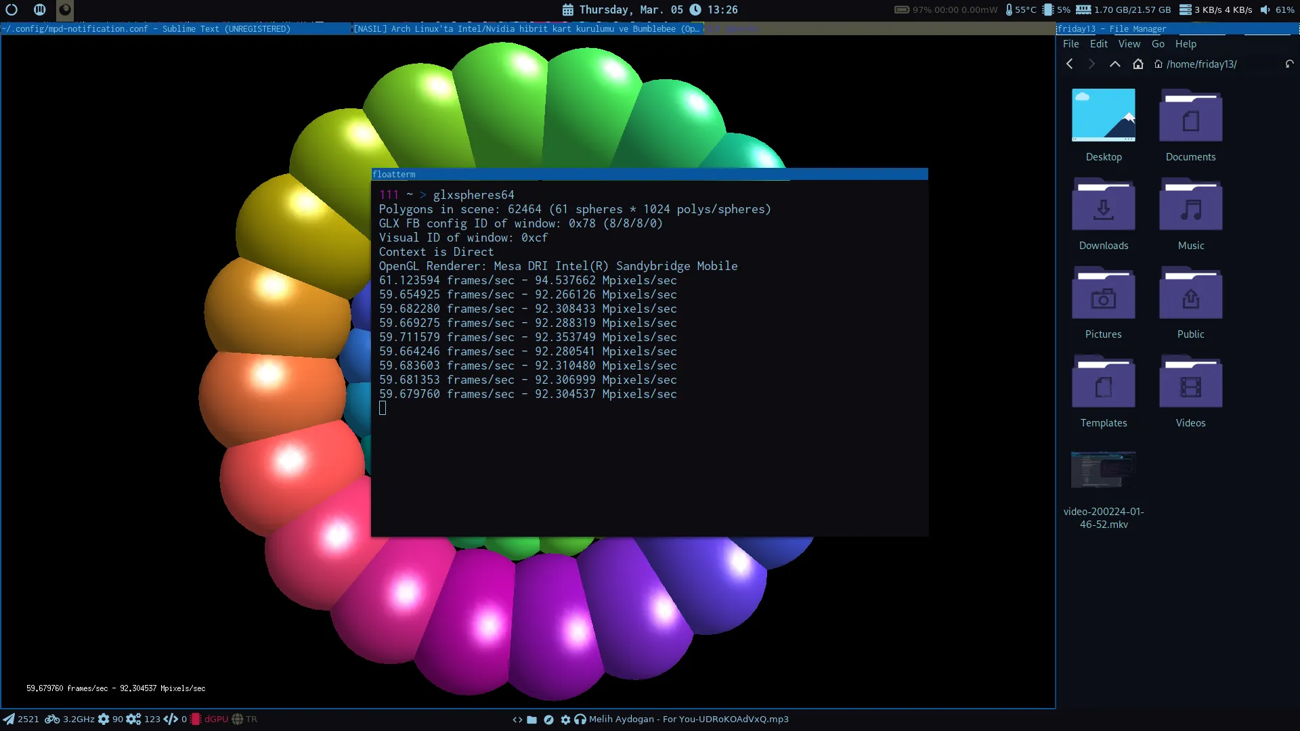Click the Melih Aydogan song title
The height and width of the screenshot is (731, 1300).
click(689, 719)
